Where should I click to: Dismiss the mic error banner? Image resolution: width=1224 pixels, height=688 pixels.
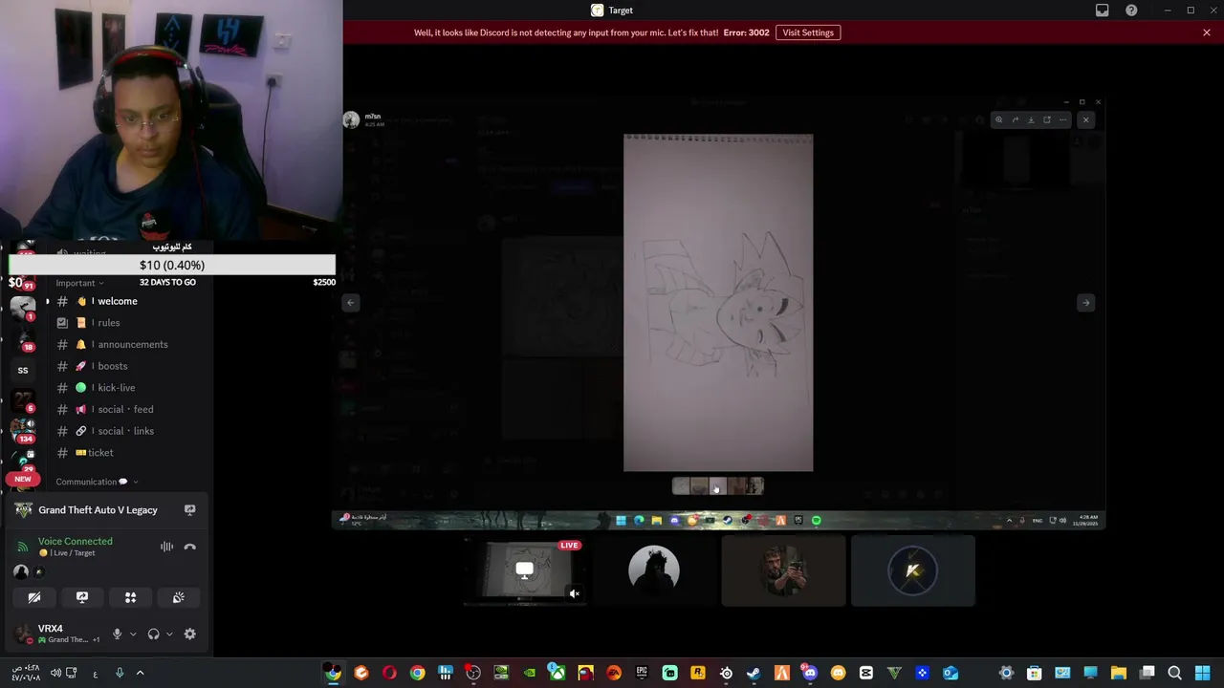tap(1207, 32)
